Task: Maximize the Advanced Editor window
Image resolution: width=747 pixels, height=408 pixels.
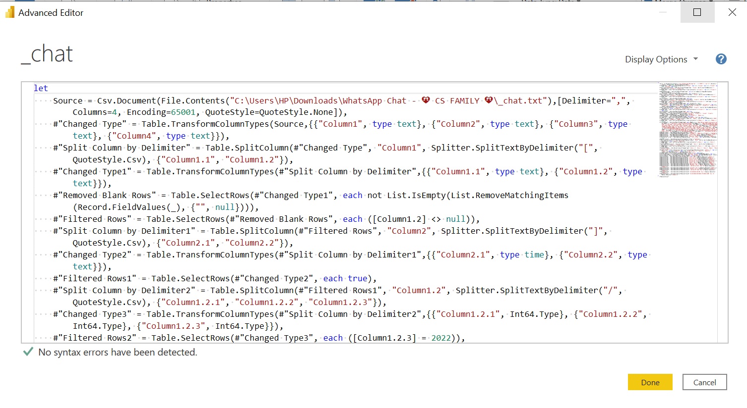Action: tap(697, 12)
